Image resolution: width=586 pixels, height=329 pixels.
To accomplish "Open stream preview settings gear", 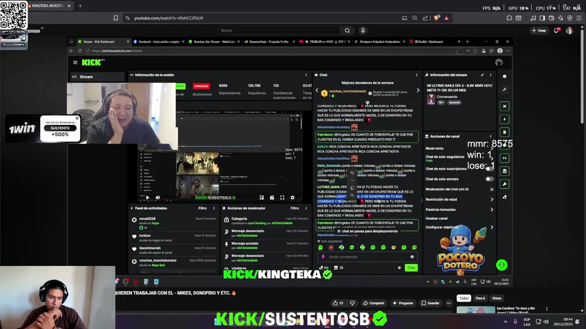I will point(293,198).
